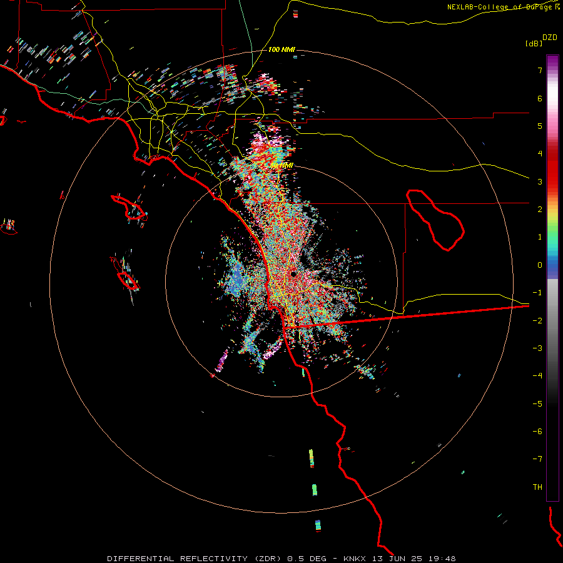Click the -7 dB label on the color scale

pos(537,459)
